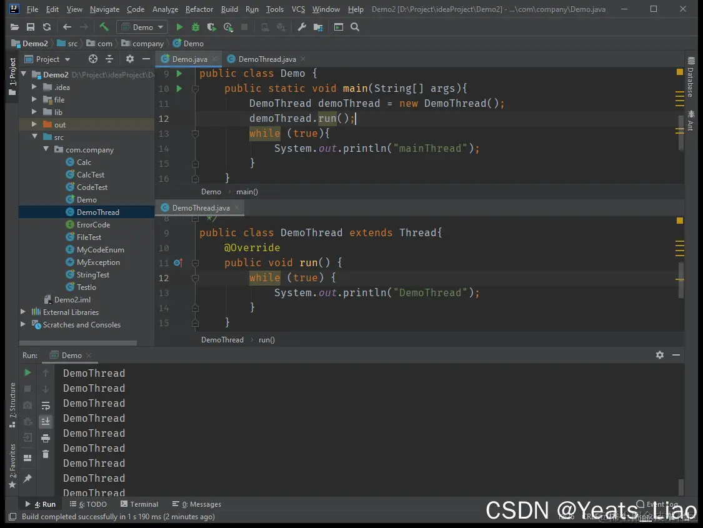
Task: Select CalcTest in project tree
Action: pyautogui.click(x=91, y=175)
